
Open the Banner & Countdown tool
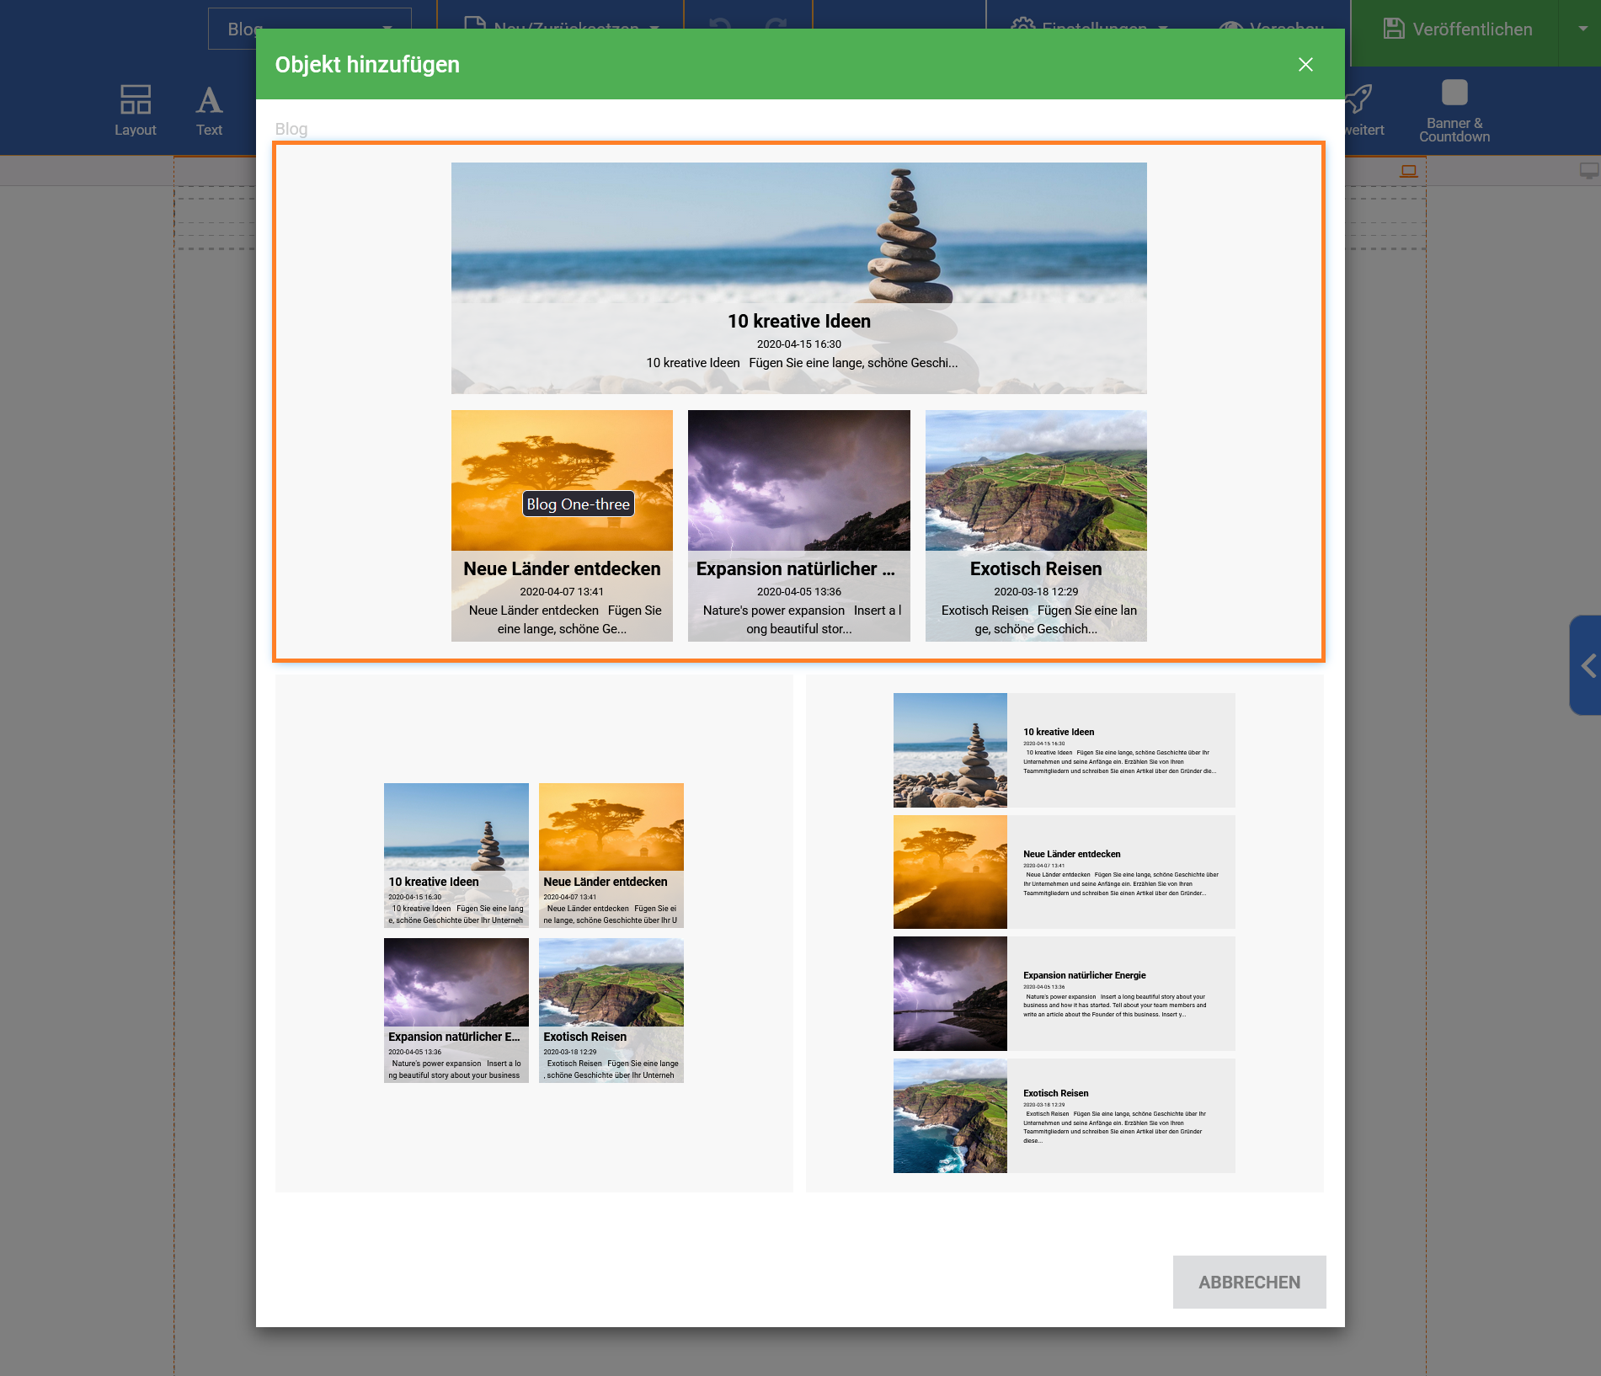point(1454,109)
